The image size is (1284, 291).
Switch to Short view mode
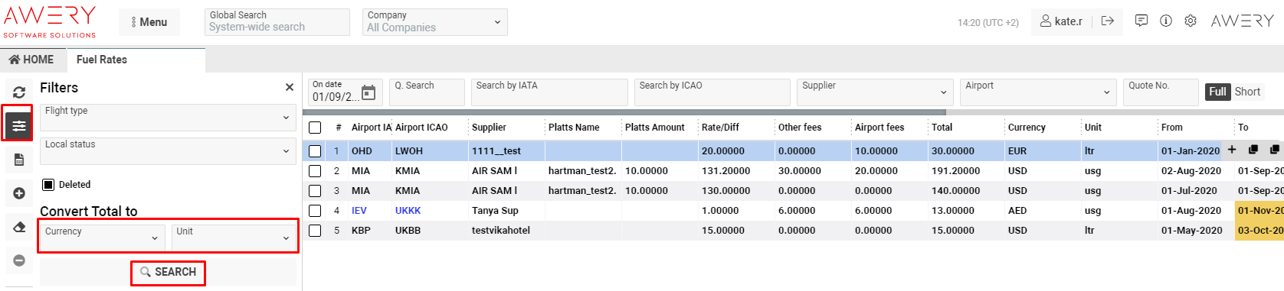[1247, 92]
